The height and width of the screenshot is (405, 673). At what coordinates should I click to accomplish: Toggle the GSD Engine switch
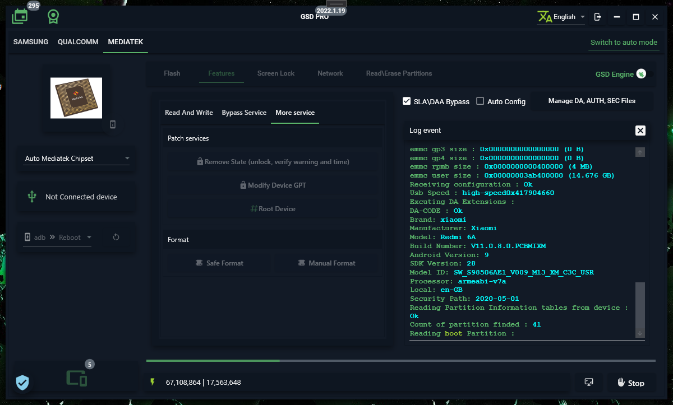(641, 74)
